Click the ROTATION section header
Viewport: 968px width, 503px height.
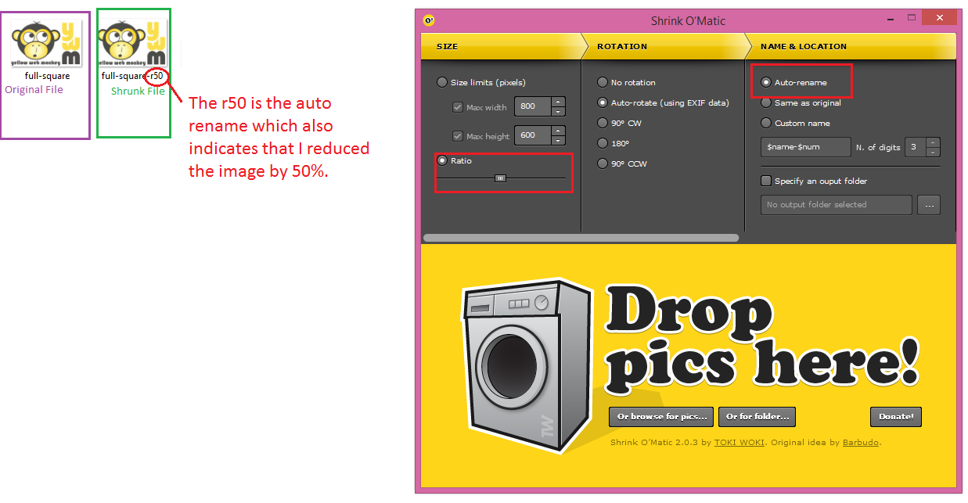tap(622, 47)
